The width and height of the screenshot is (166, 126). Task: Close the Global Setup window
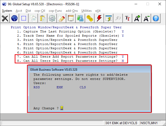tap(160, 4)
